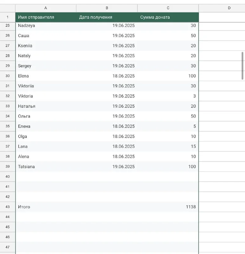245x254 pixels.
Task: Click the "Саша" name cell
Action: tap(46, 36)
